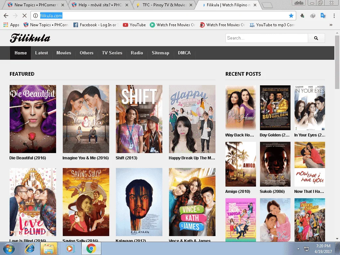Open Windows Explorer folder on taskbar

[x=49, y=248]
